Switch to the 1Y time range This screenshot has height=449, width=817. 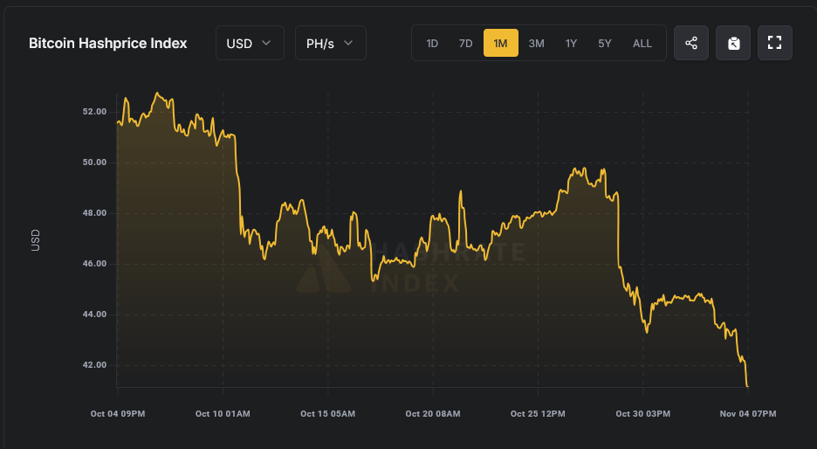[x=571, y=44]
